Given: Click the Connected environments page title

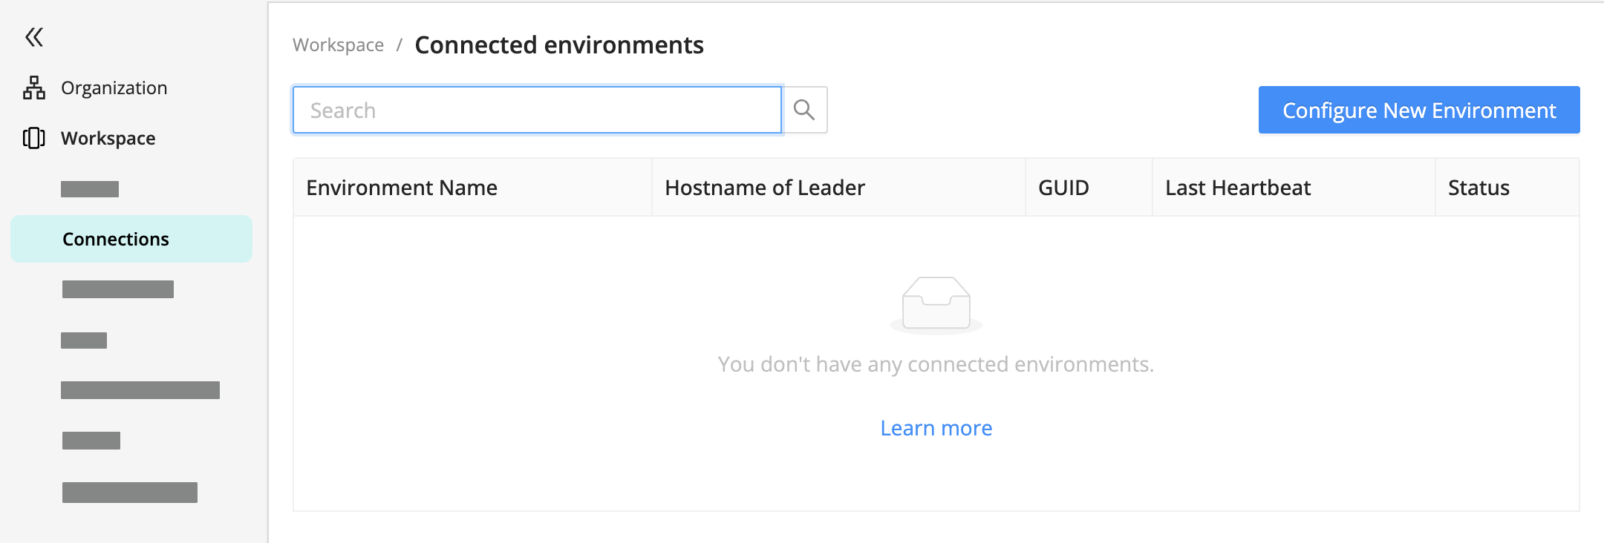Looking at the screenshot, I should point(558,45).
